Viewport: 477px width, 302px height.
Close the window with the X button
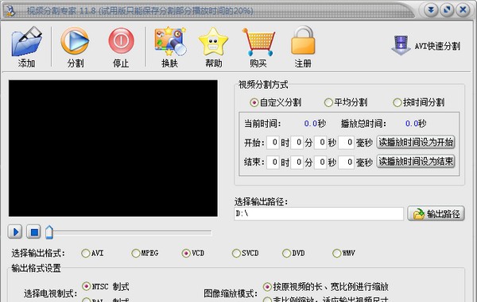click(463, 10)
